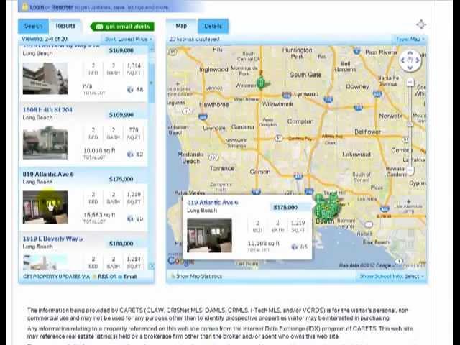Open the Sort: Lowest Price dropdown
The height and width of the screenshot is (345, 460).
coord(127,39)
